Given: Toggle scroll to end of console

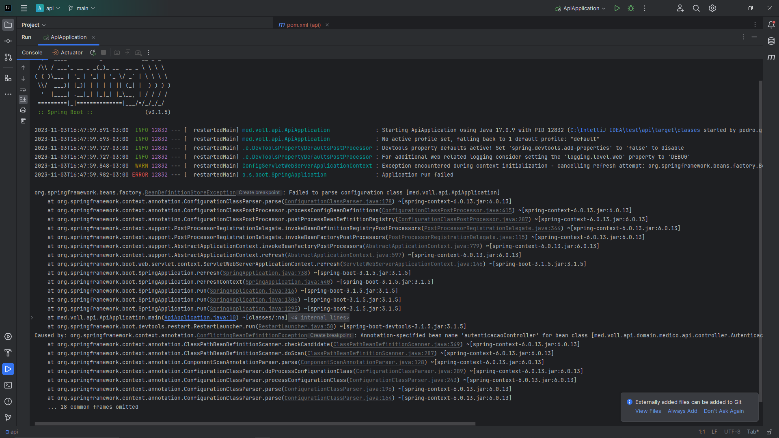Looking at the screenshot, I should pos(23,99).
